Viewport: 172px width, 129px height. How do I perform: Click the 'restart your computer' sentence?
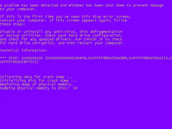pyautogui.click(x=23, y=20)
